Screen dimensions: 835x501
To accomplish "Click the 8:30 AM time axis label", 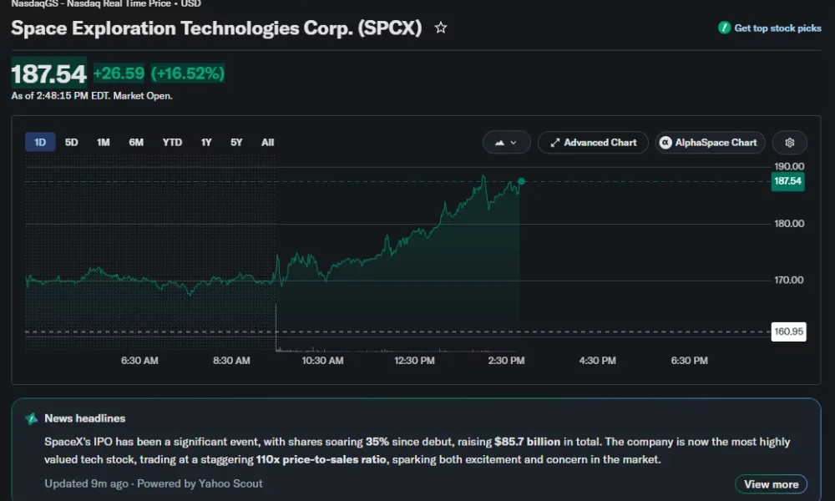I will [x=231, y=361].
